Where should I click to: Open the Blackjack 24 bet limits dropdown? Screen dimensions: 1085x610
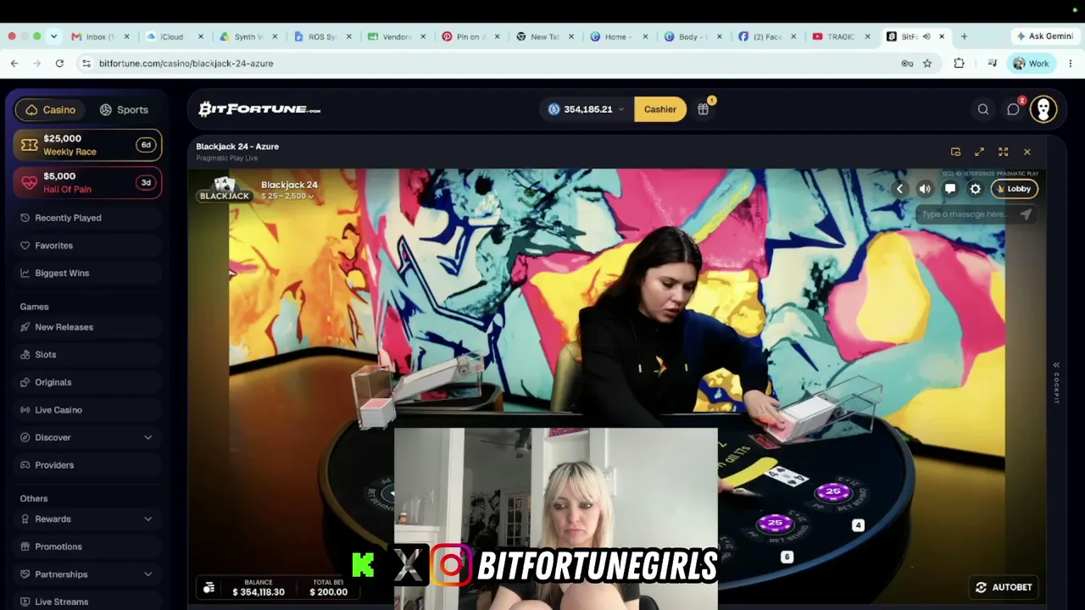point(287,197)
